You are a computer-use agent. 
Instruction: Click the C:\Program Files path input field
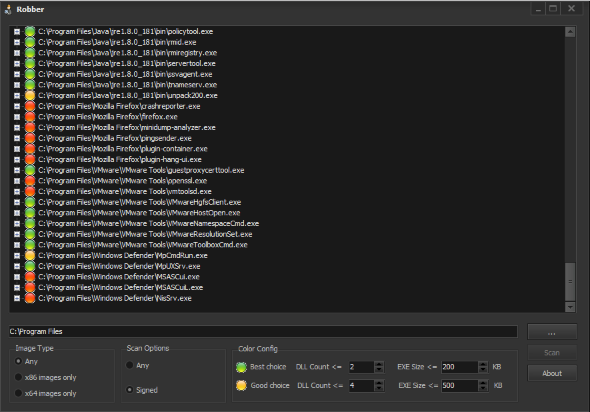(x=263, y=331)
